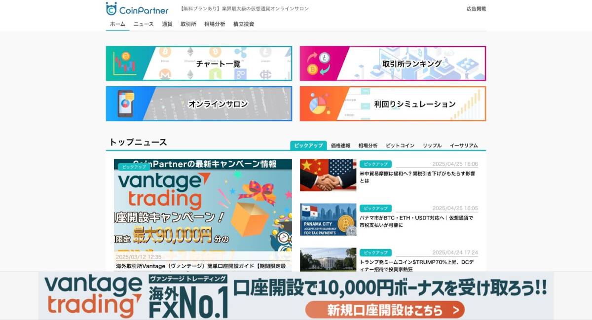Image resolution: width=592 pixels, height=320 pixels.
Task: Click the Litecoin coin icon on the 取引所ランキング banner
Action: point(324,58)
